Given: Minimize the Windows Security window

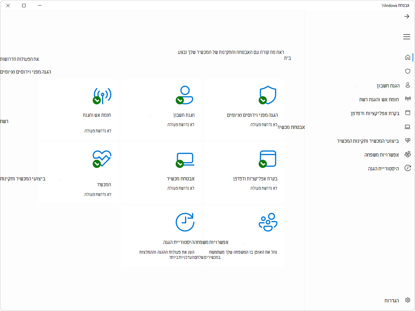Looking at the screenshot, I should (40, 6).
